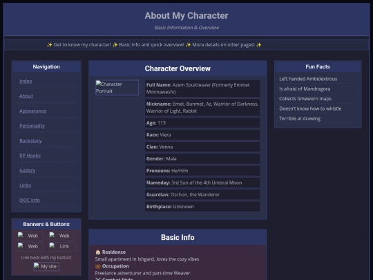Click the "Basic Info" section heading

tap(178, 237)
